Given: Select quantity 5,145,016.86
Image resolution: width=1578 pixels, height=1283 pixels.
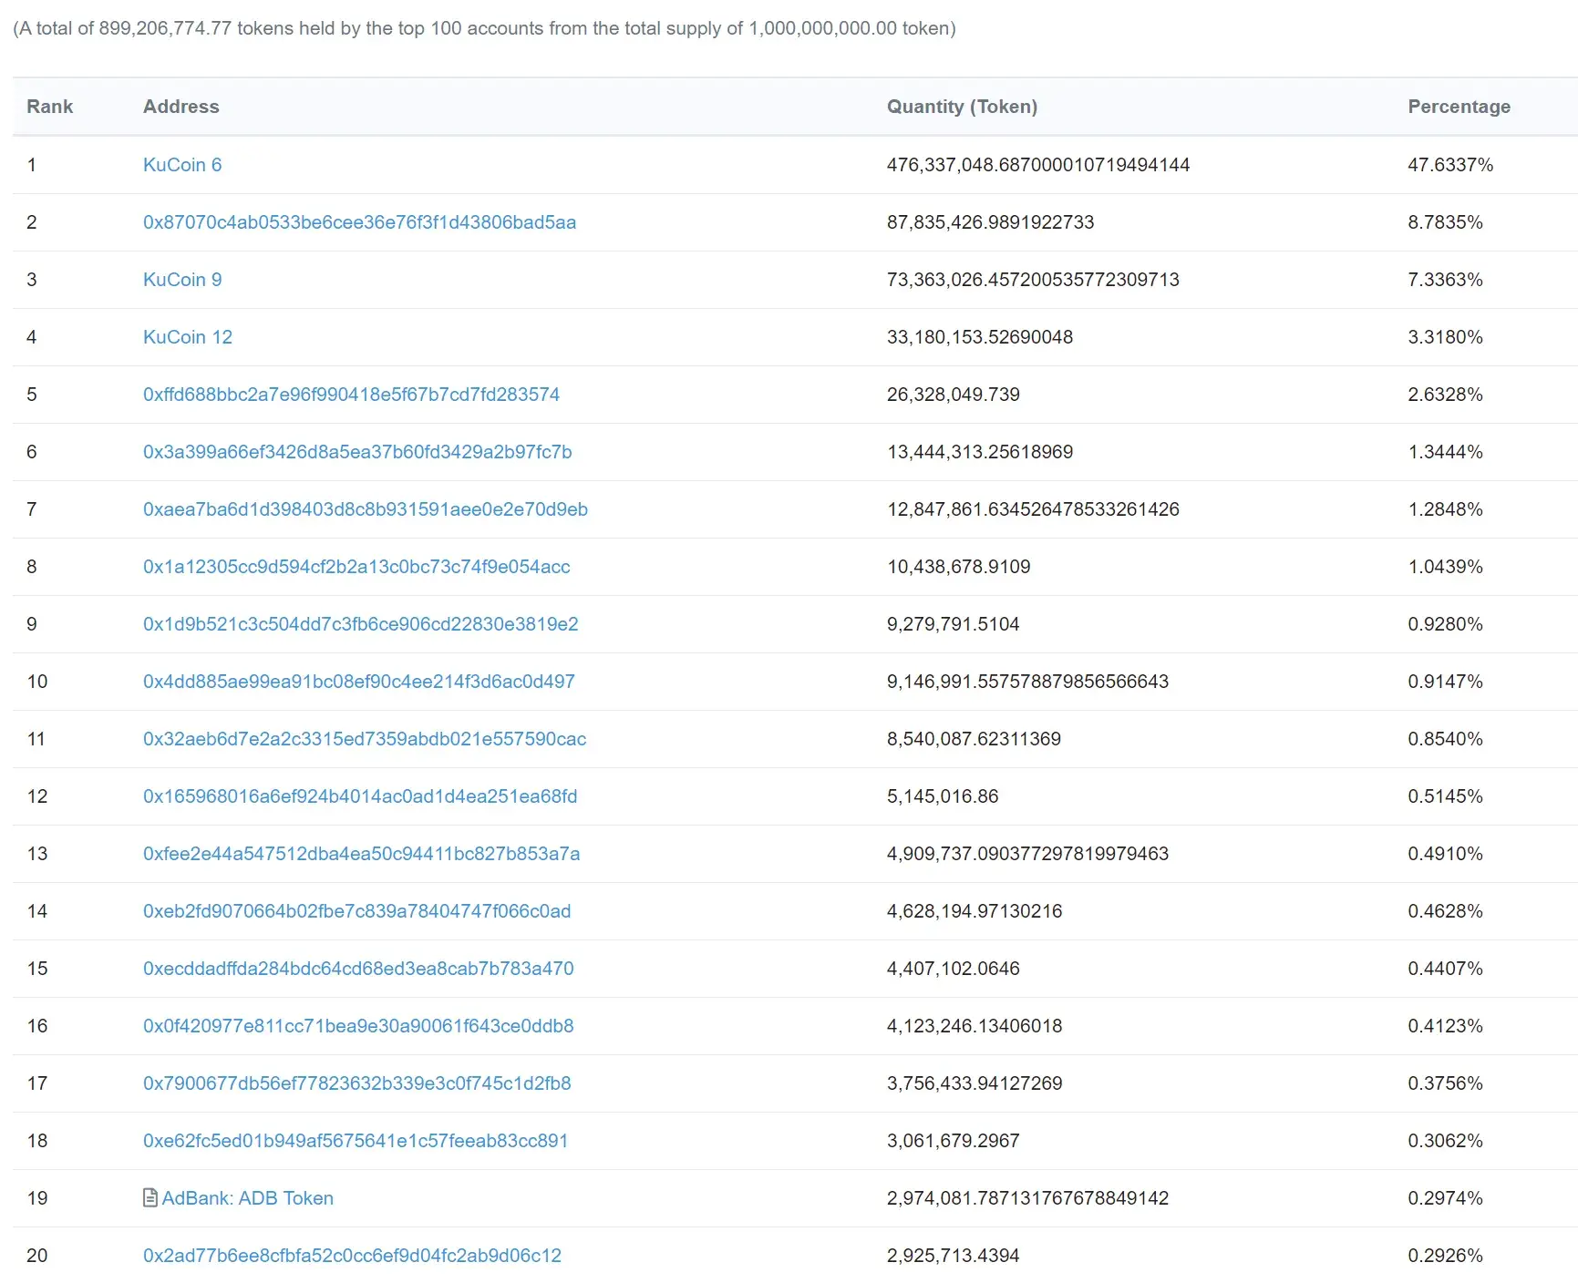Looking at the screenshot, I should 943,796.
